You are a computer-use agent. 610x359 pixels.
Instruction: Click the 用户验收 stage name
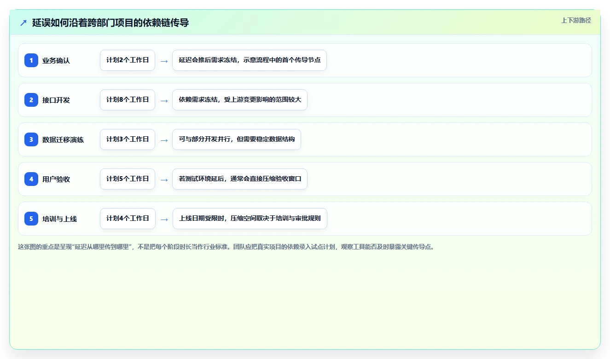56,179
